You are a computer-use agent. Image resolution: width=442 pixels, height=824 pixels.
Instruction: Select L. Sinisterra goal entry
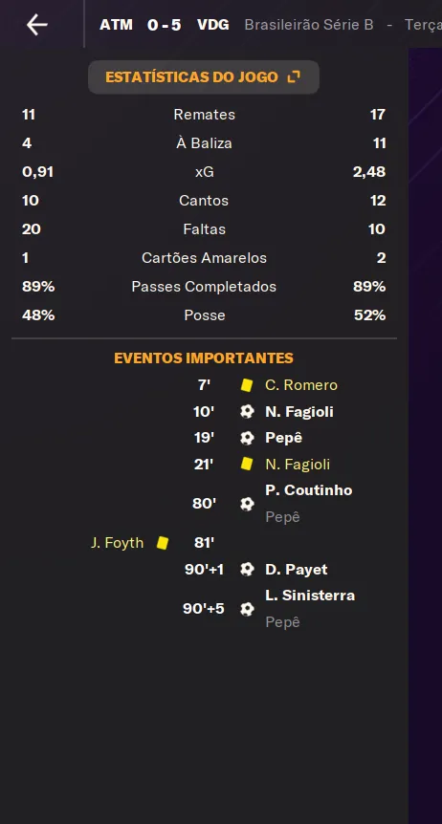(x=310, y=596)
